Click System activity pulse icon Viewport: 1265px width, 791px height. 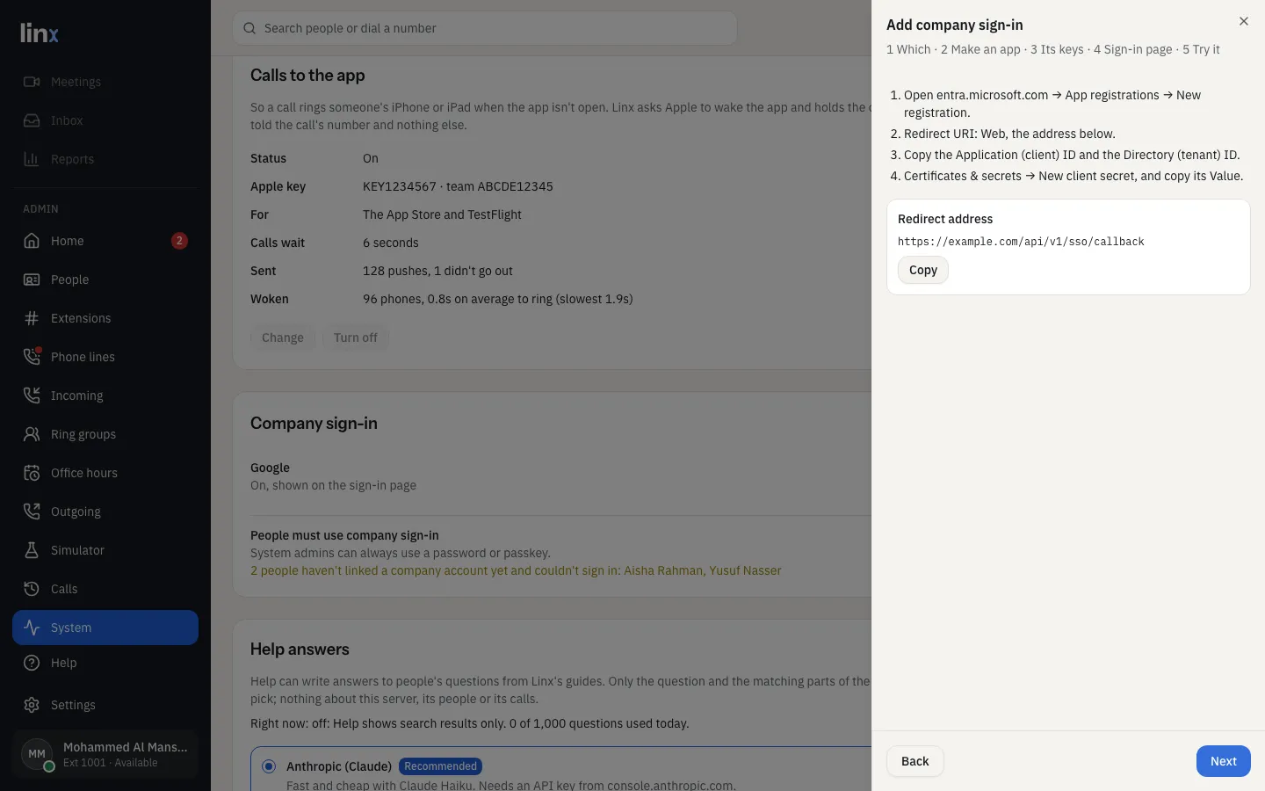pos(32,628)
